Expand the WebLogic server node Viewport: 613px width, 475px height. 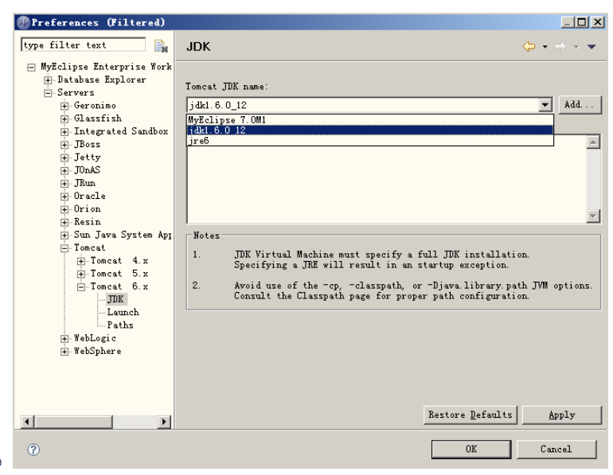click(64, 339)
